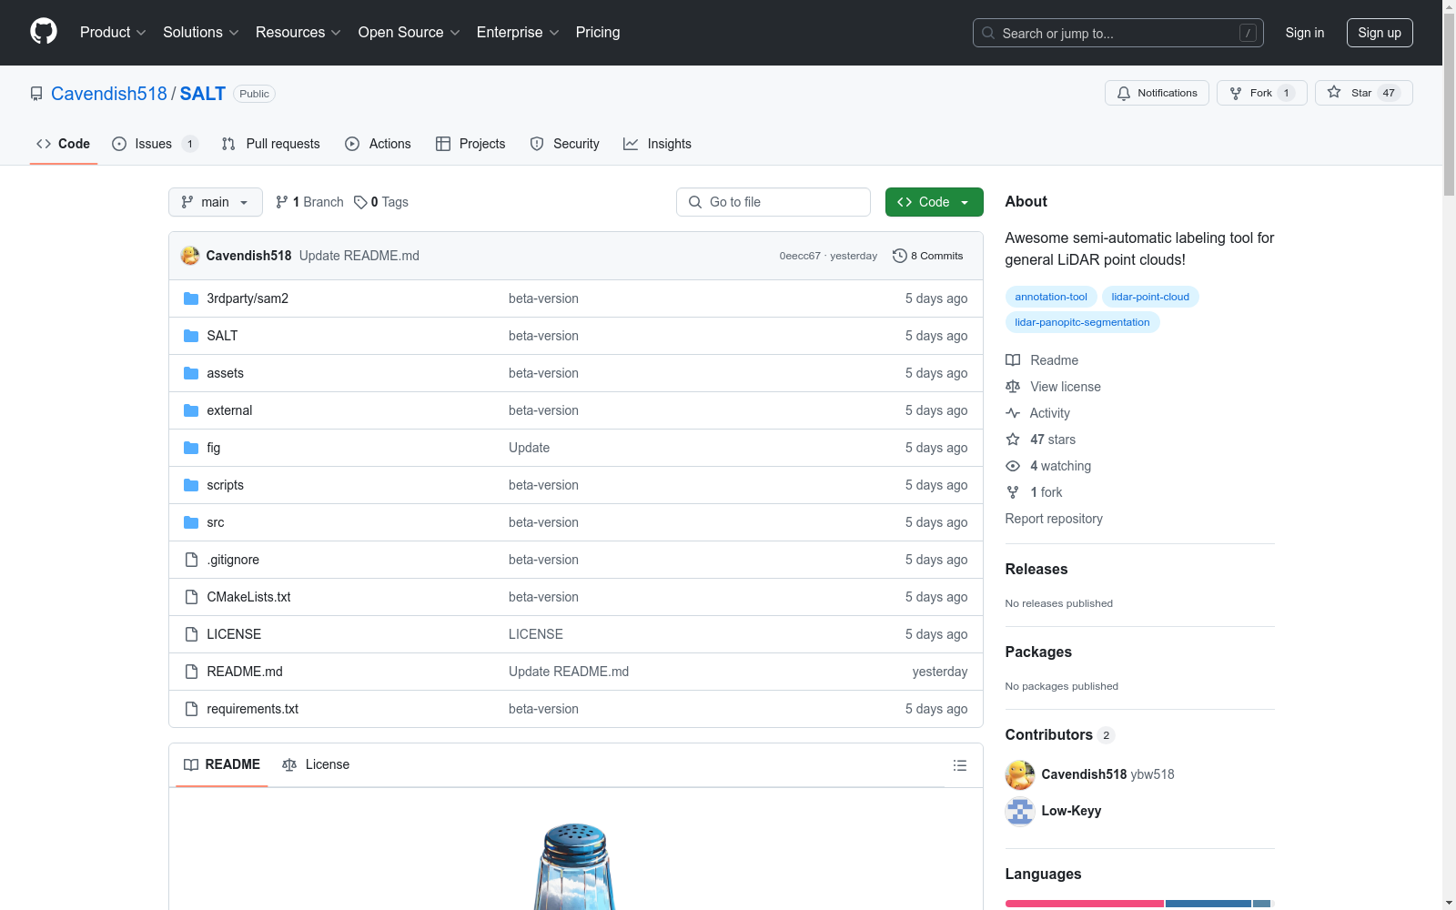1456x910 pixels.
Task: Click the folder icon next to src
Action: tap(191, 522)
